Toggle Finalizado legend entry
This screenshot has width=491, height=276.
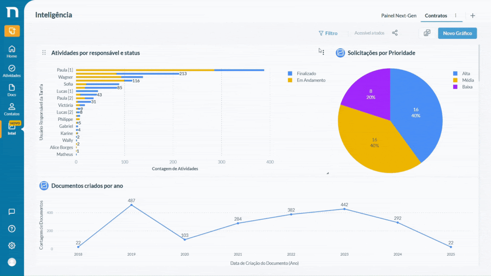(302, 74)
